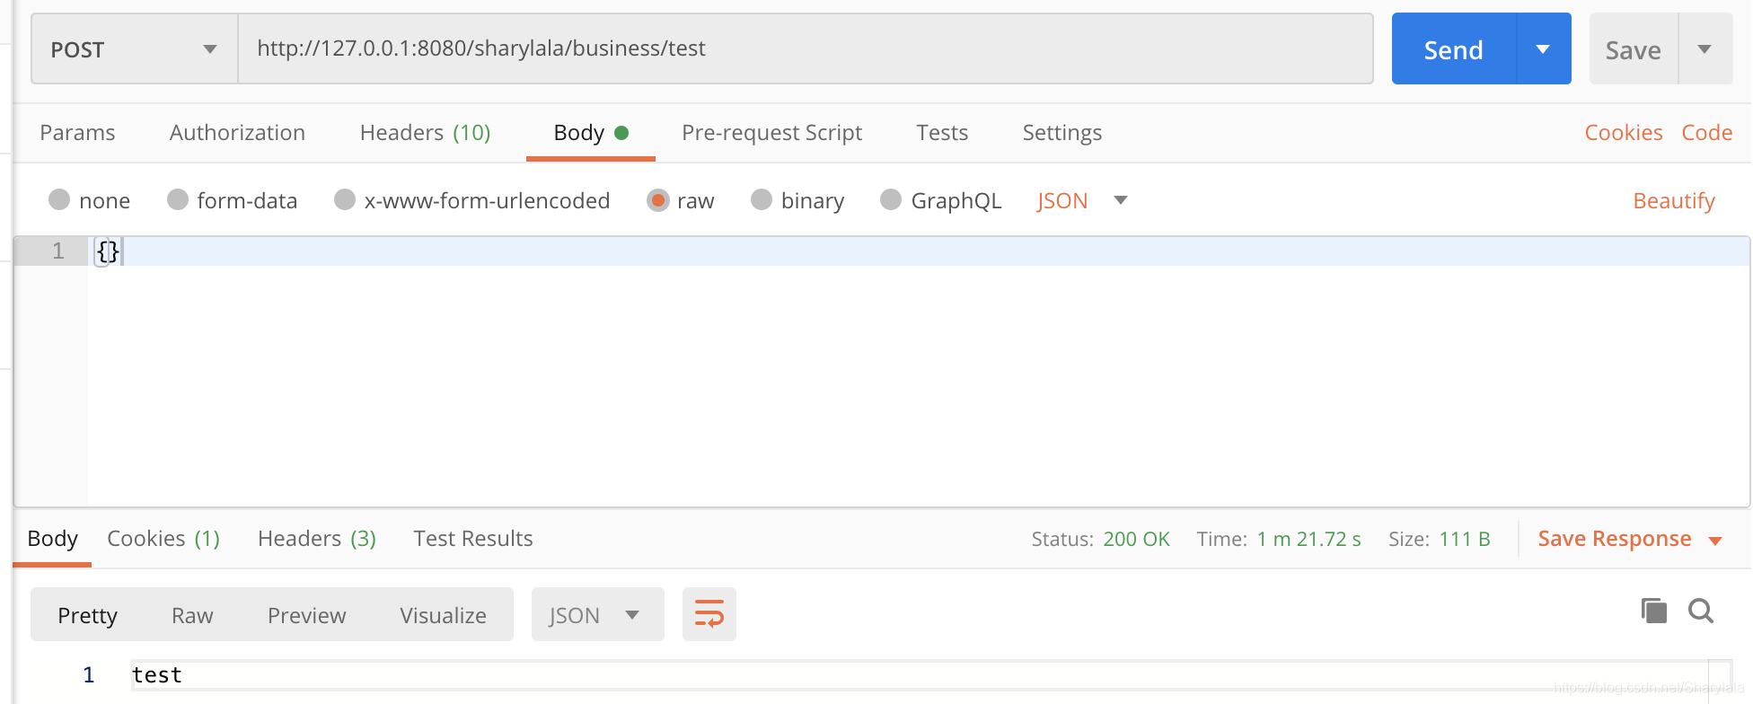Select form-data body type
The height and width of the screenshot is (704, 1753).
click(233, 200)
